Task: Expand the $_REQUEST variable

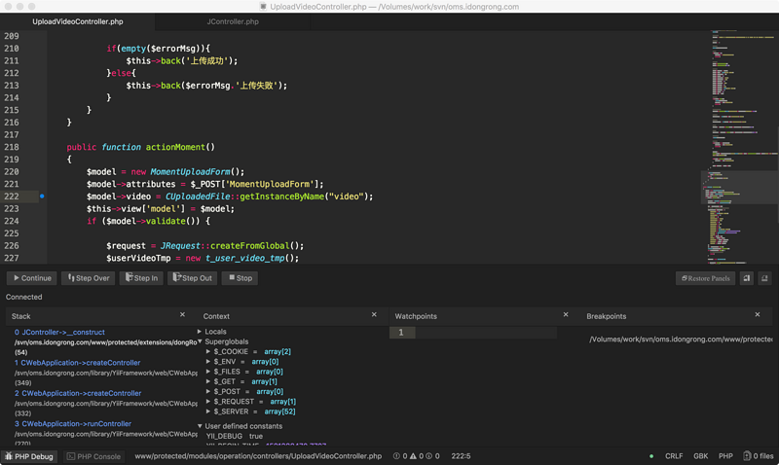Action: coord(208,402)
